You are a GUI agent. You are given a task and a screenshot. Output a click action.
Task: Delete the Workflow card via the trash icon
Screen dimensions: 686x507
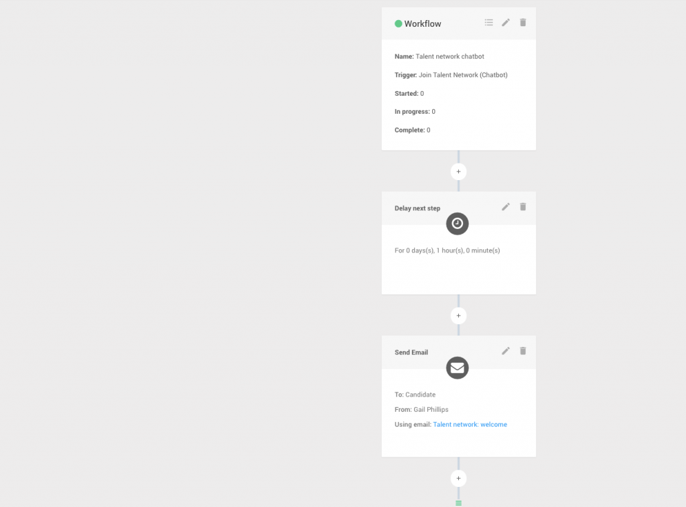click(523, 22)
